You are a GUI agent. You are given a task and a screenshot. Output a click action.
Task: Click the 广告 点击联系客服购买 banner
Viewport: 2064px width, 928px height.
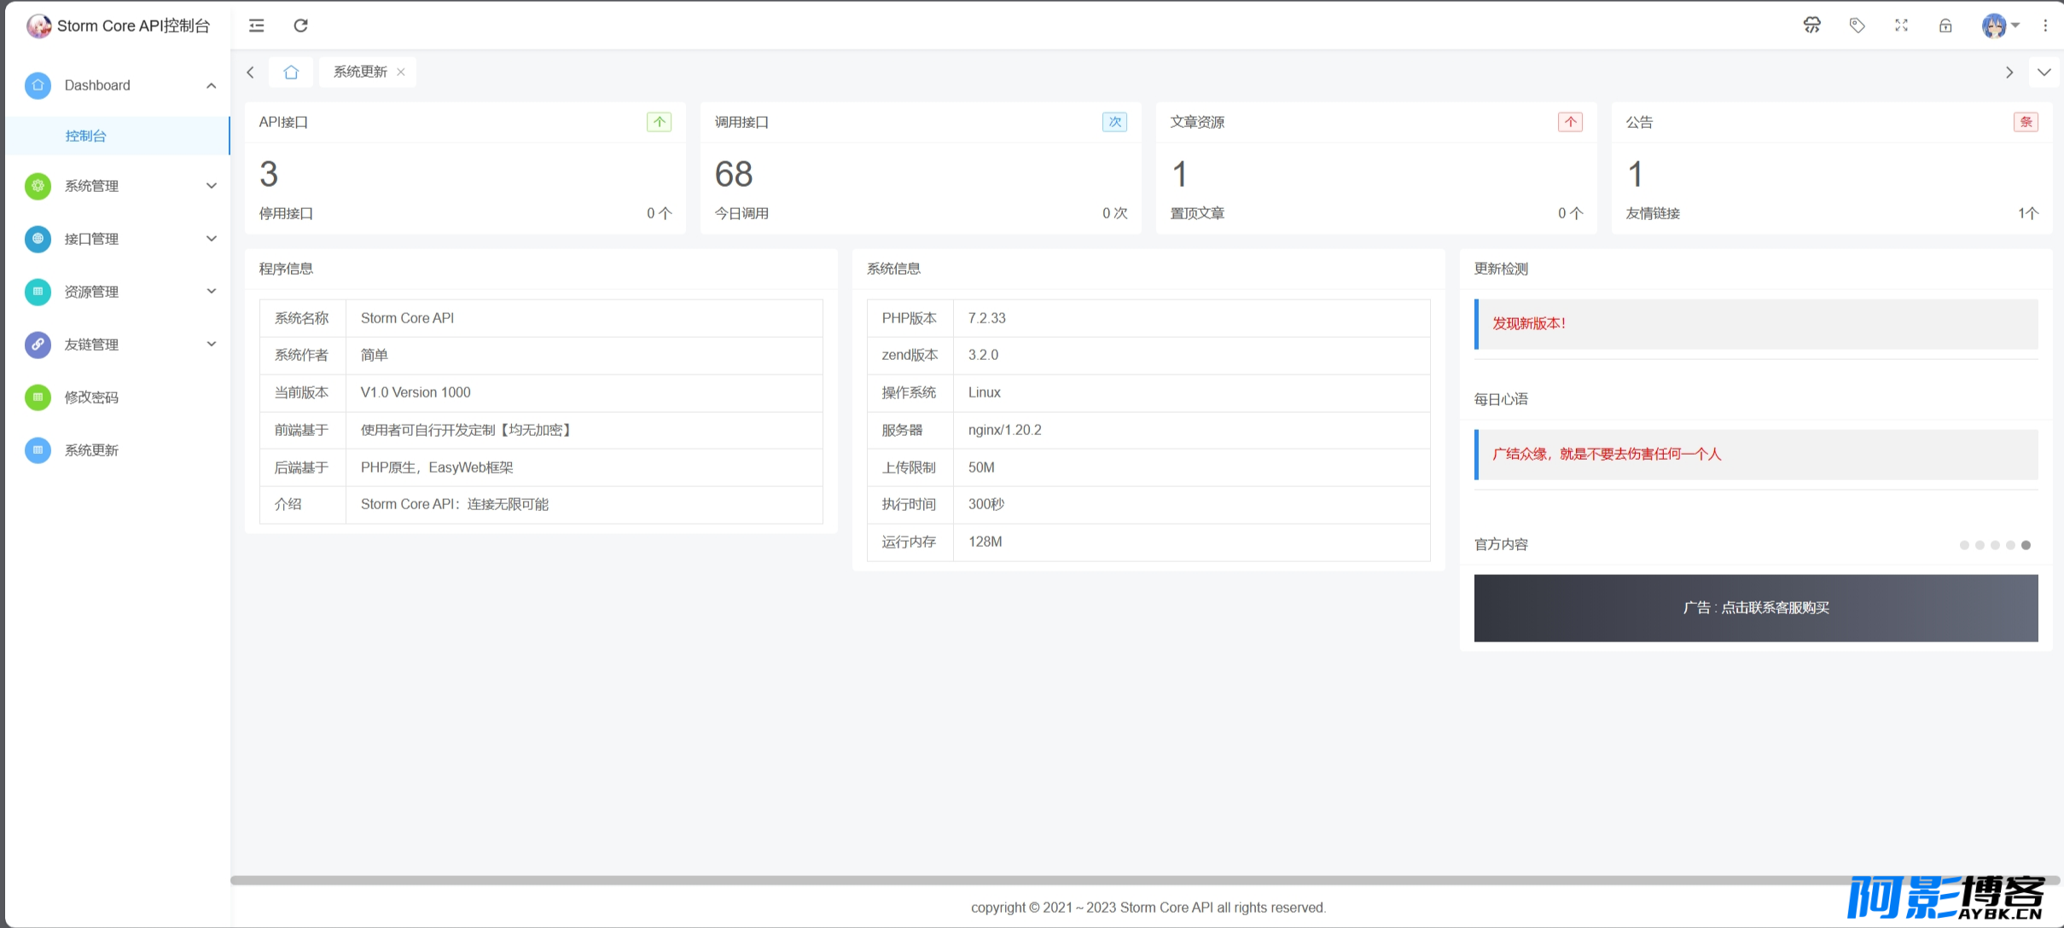(x=1756, y=608)
